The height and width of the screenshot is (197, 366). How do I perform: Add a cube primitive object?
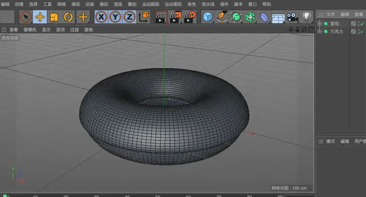coord(207,17)
